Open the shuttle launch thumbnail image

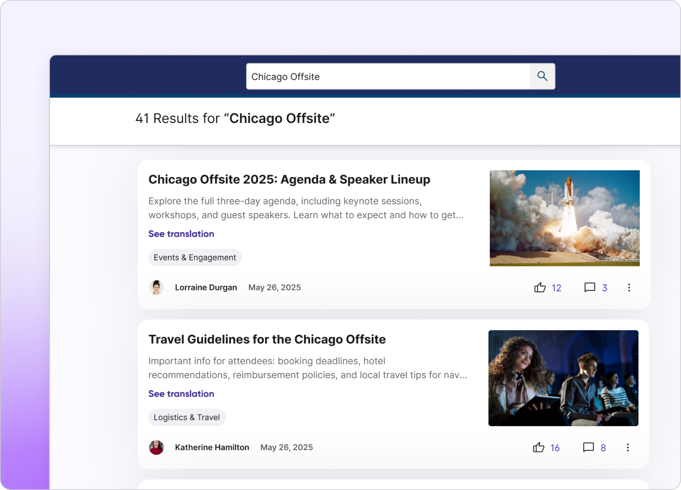[565, 218]
